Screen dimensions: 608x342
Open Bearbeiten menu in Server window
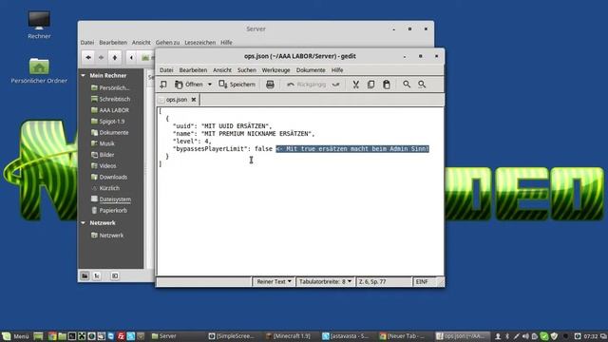coord(113,43)
